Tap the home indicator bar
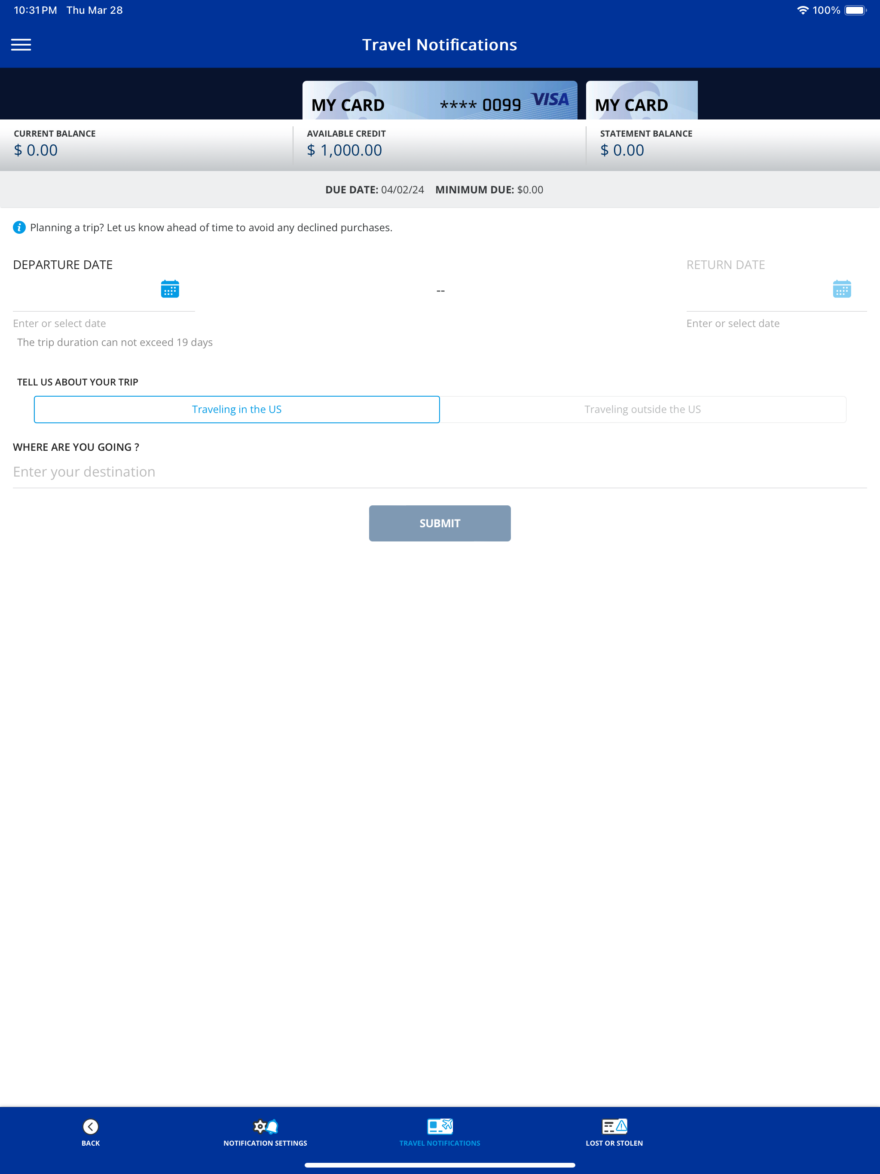The height and width of the screenshot is (1174, 880). (440, 1165)
